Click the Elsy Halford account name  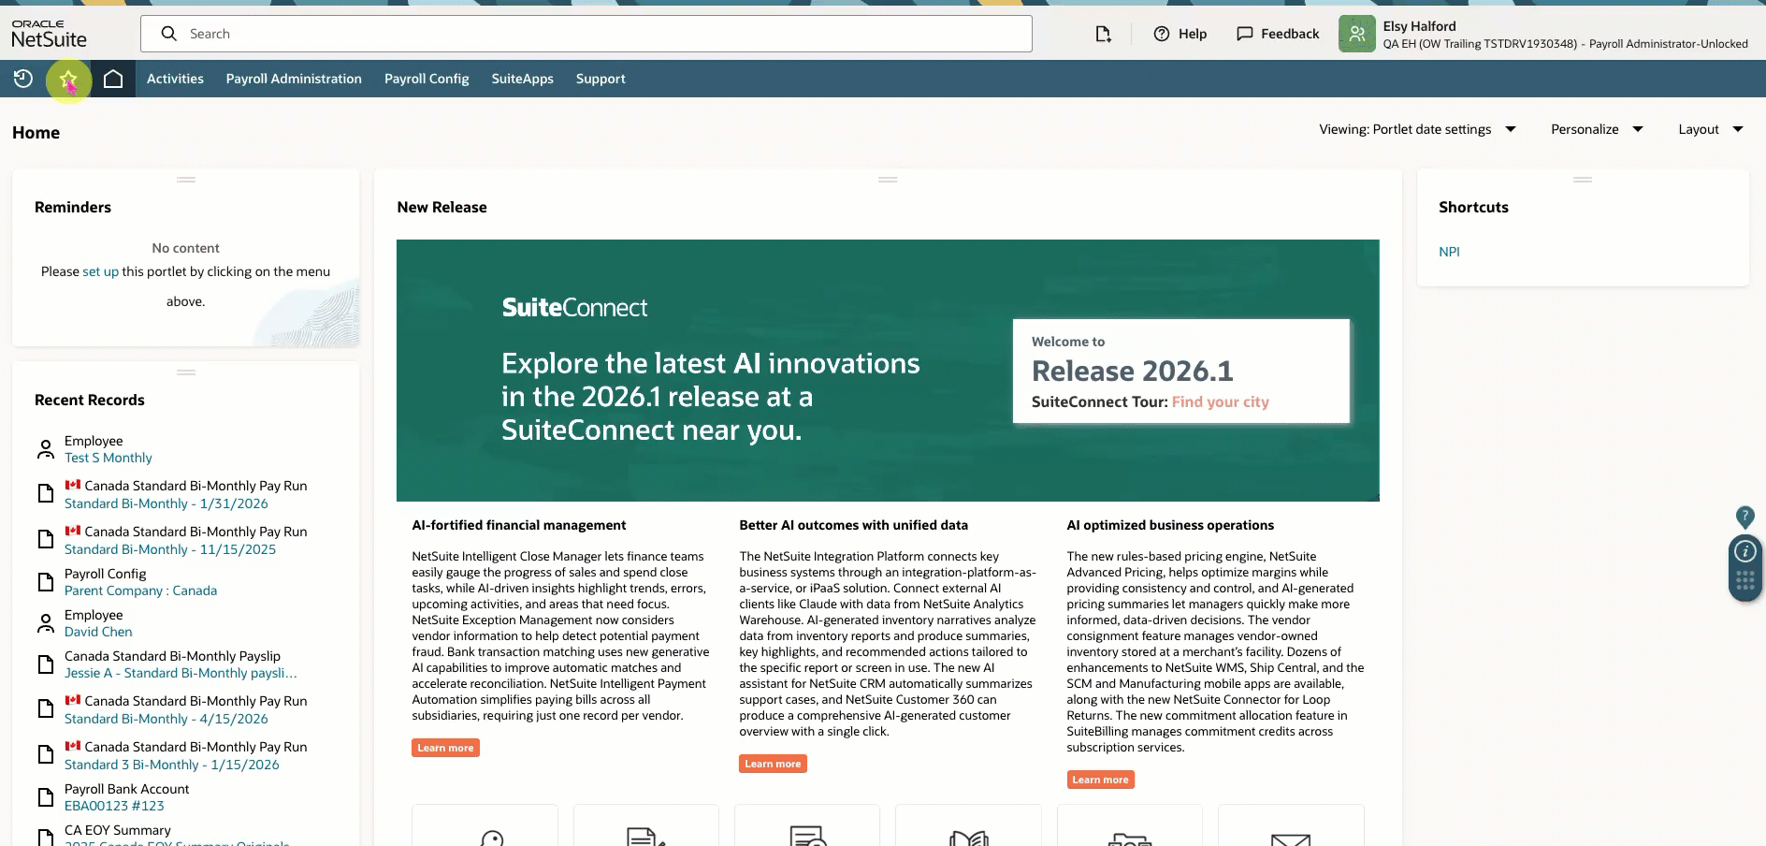(1419, 26)
